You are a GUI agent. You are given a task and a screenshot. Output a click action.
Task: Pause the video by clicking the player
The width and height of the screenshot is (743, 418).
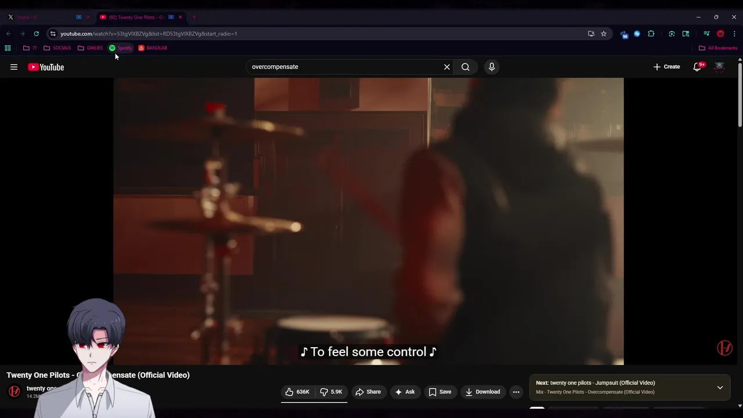(369, 221)
